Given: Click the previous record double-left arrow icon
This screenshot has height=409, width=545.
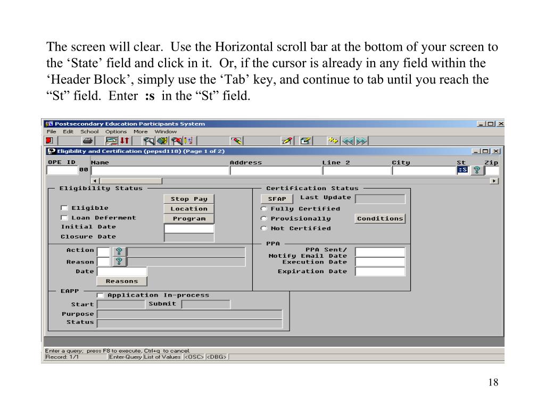Looking at the screenshot, I should click(348, 141).
